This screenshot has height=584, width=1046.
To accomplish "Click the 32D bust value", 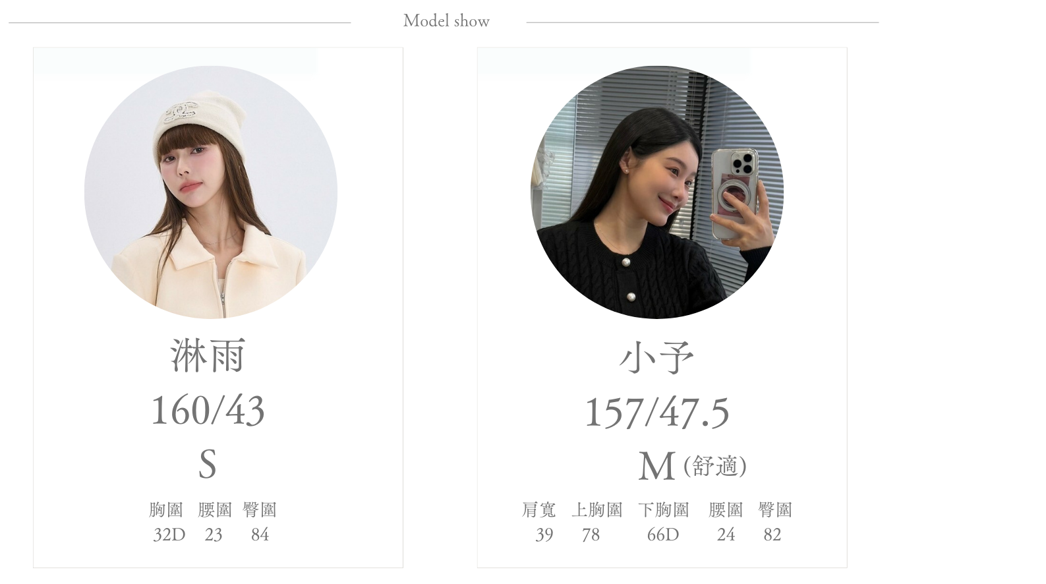I will pyautogui.click(x=169, y=535).
